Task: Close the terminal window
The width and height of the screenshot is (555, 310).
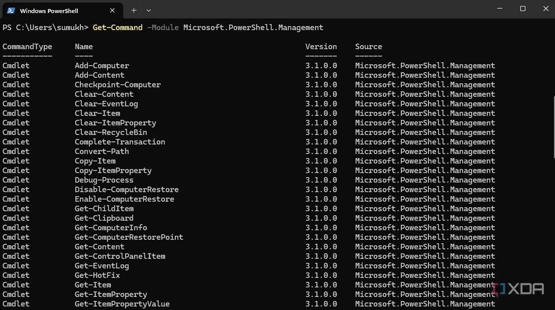Action: (546, 9)
